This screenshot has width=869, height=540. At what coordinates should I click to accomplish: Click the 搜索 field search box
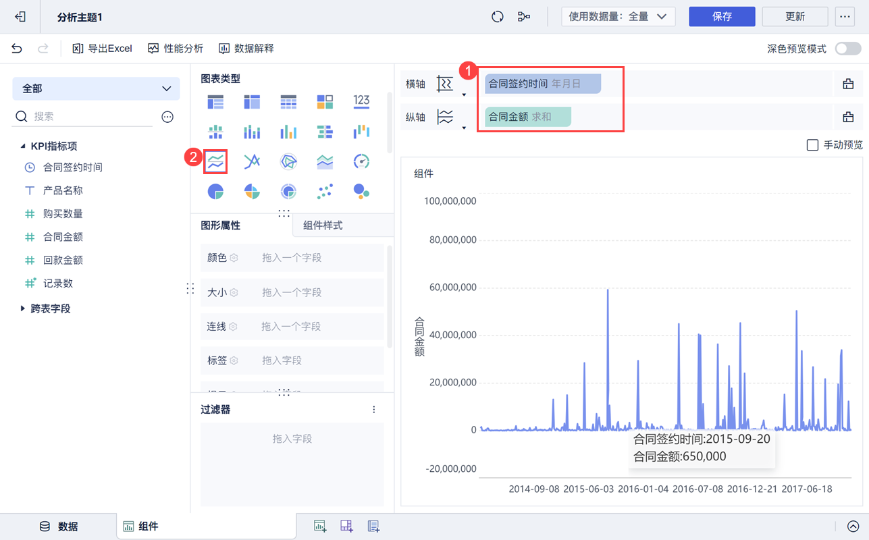[x=83, y=117]
